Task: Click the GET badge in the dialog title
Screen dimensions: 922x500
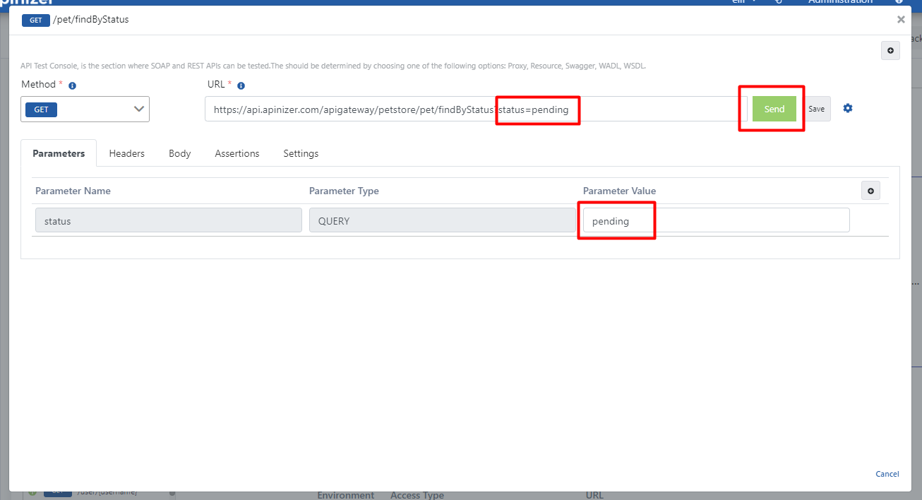Action: [x=36, y=20]
